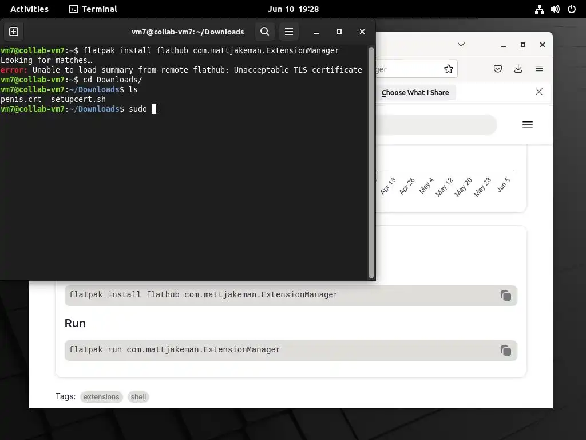Copy the flatpak install command

click(x=506, y=296)
